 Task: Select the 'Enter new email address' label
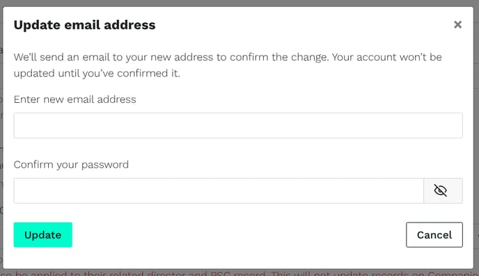75,99
